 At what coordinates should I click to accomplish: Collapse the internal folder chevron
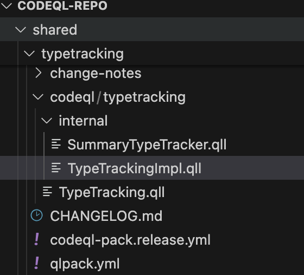47,121
